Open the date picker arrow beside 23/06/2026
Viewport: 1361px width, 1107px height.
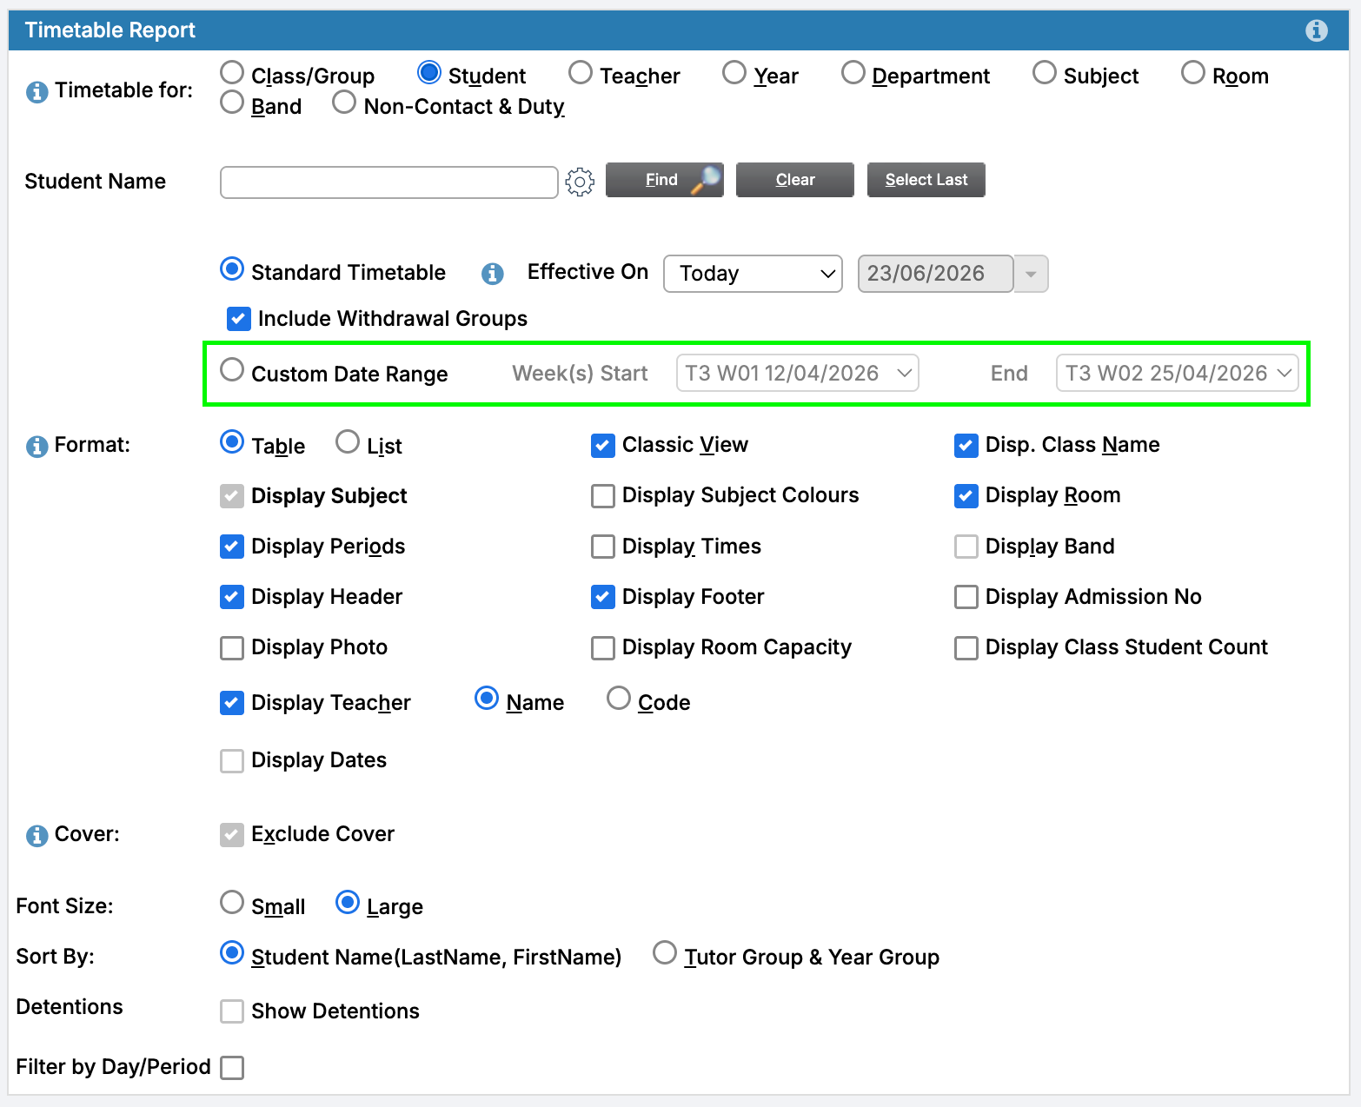coord(1032,274)
